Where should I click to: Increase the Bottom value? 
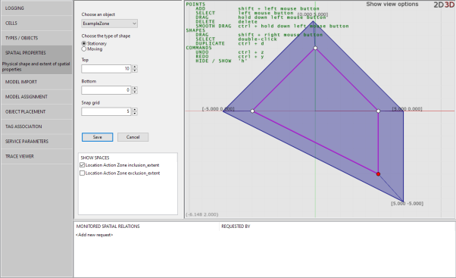click(135, 88)
